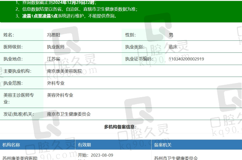This screenshot has height=160, width=242.
Task: Select the name value 冯思阳
Action: click(53, 35)
